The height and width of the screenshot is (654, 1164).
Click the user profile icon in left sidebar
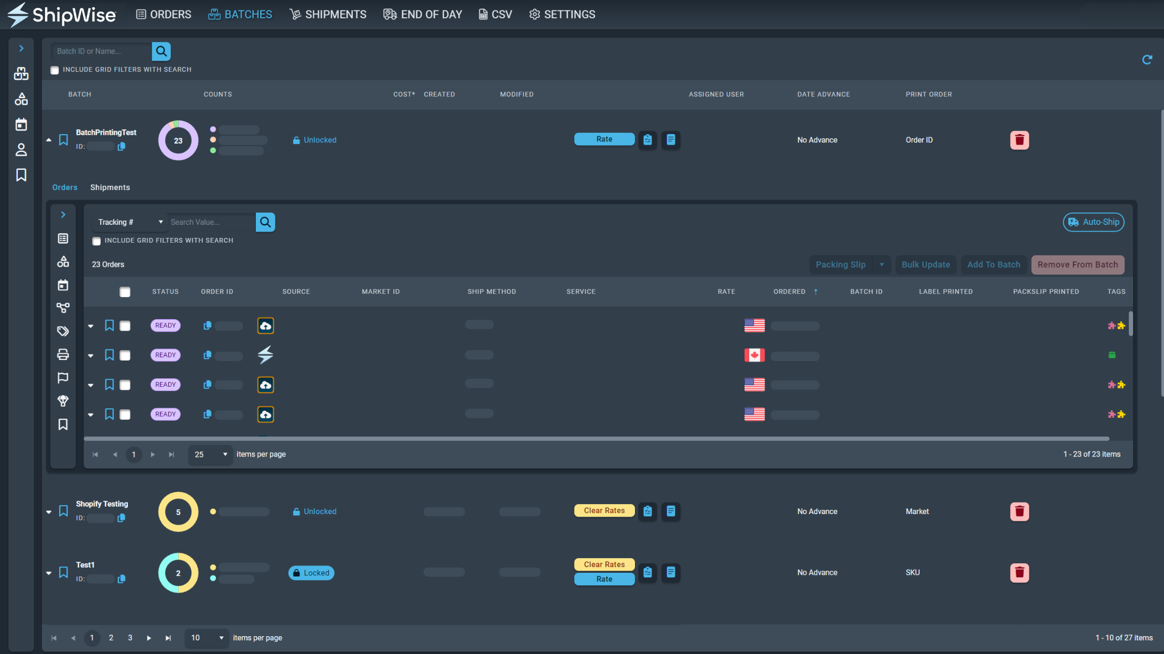pyautogui.click(x=21, y=150)
